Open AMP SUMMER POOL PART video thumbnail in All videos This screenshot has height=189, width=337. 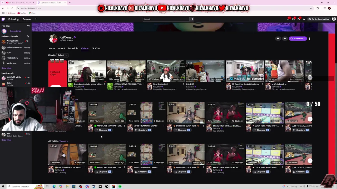[67, 154]
